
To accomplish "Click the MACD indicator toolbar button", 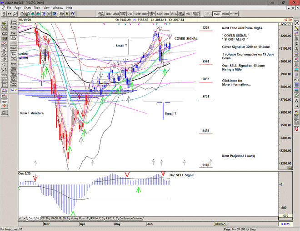I will point(137,14).
